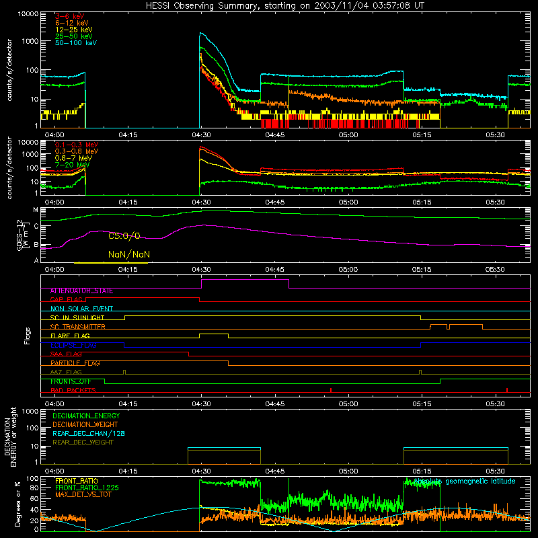Click the NON_SOLAR_EVENT flag label
The width and height of the screenshot is (538, 538).
tap(81, 309)
